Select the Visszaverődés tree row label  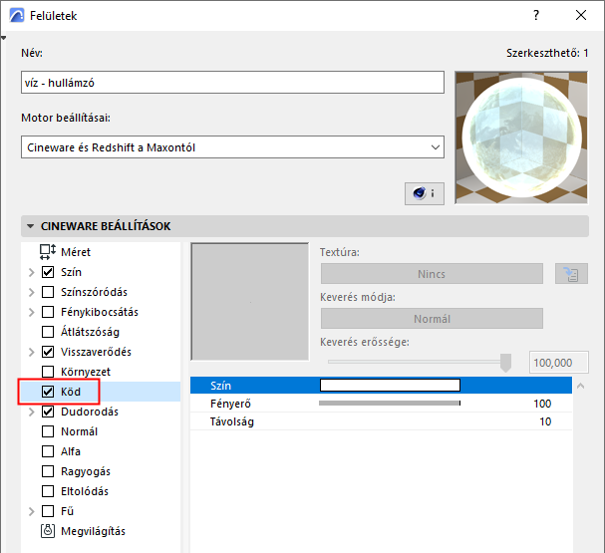click(96, 352)
